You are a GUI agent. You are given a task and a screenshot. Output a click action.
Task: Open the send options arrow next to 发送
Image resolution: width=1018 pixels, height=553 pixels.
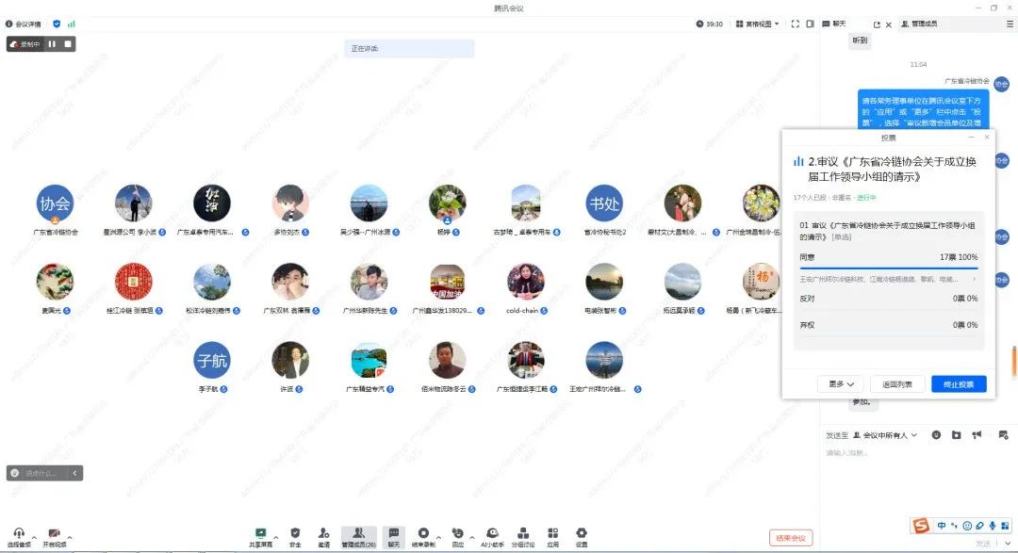[x=1009, y=544]
